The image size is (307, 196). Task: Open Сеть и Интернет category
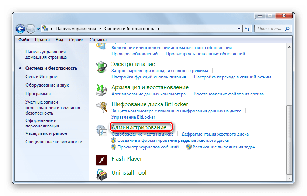point(42,77)
